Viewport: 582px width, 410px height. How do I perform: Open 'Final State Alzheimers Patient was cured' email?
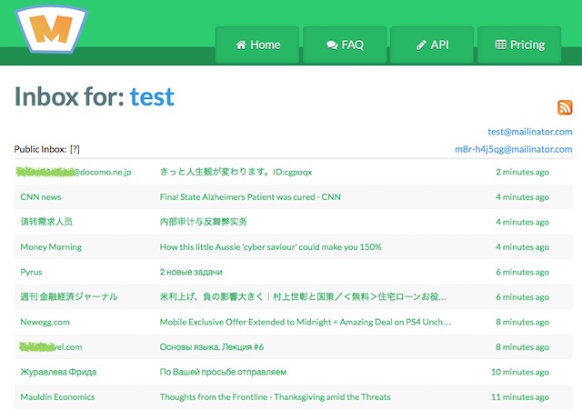pyautogui.click(x=250, y=197)
